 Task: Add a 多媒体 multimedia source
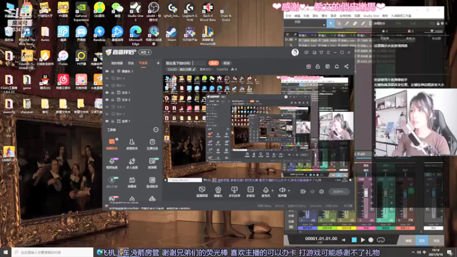point(250,192)
